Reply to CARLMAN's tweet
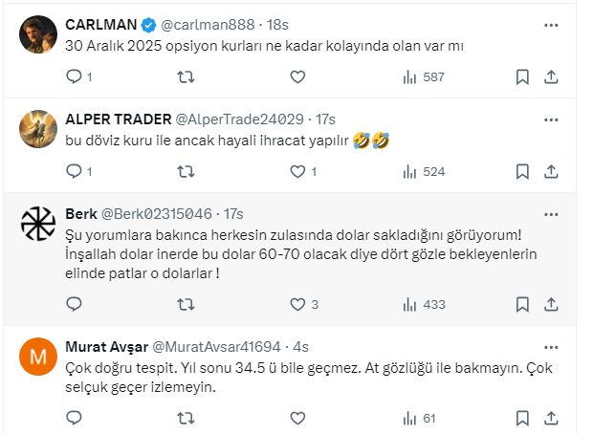This screenshot has width=593, height=434. (x=74, y=77)
